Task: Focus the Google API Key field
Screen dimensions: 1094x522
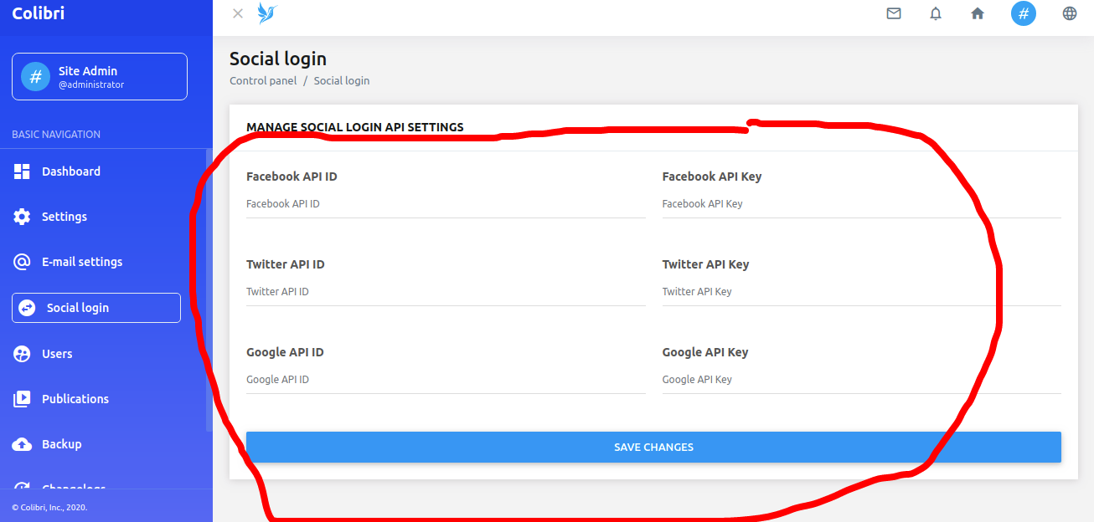Action: (862, 380)
